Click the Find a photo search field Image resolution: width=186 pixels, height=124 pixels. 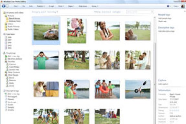point(138,12)
